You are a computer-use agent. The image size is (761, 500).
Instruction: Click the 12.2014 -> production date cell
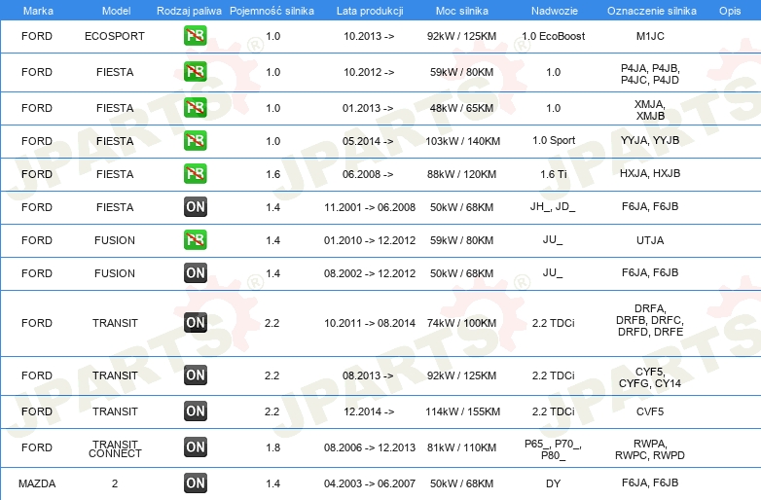pos(369,411)
